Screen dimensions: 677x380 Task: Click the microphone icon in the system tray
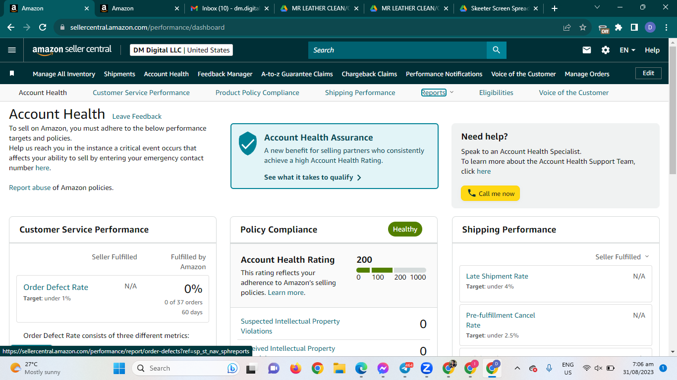(x=549, y=368)
